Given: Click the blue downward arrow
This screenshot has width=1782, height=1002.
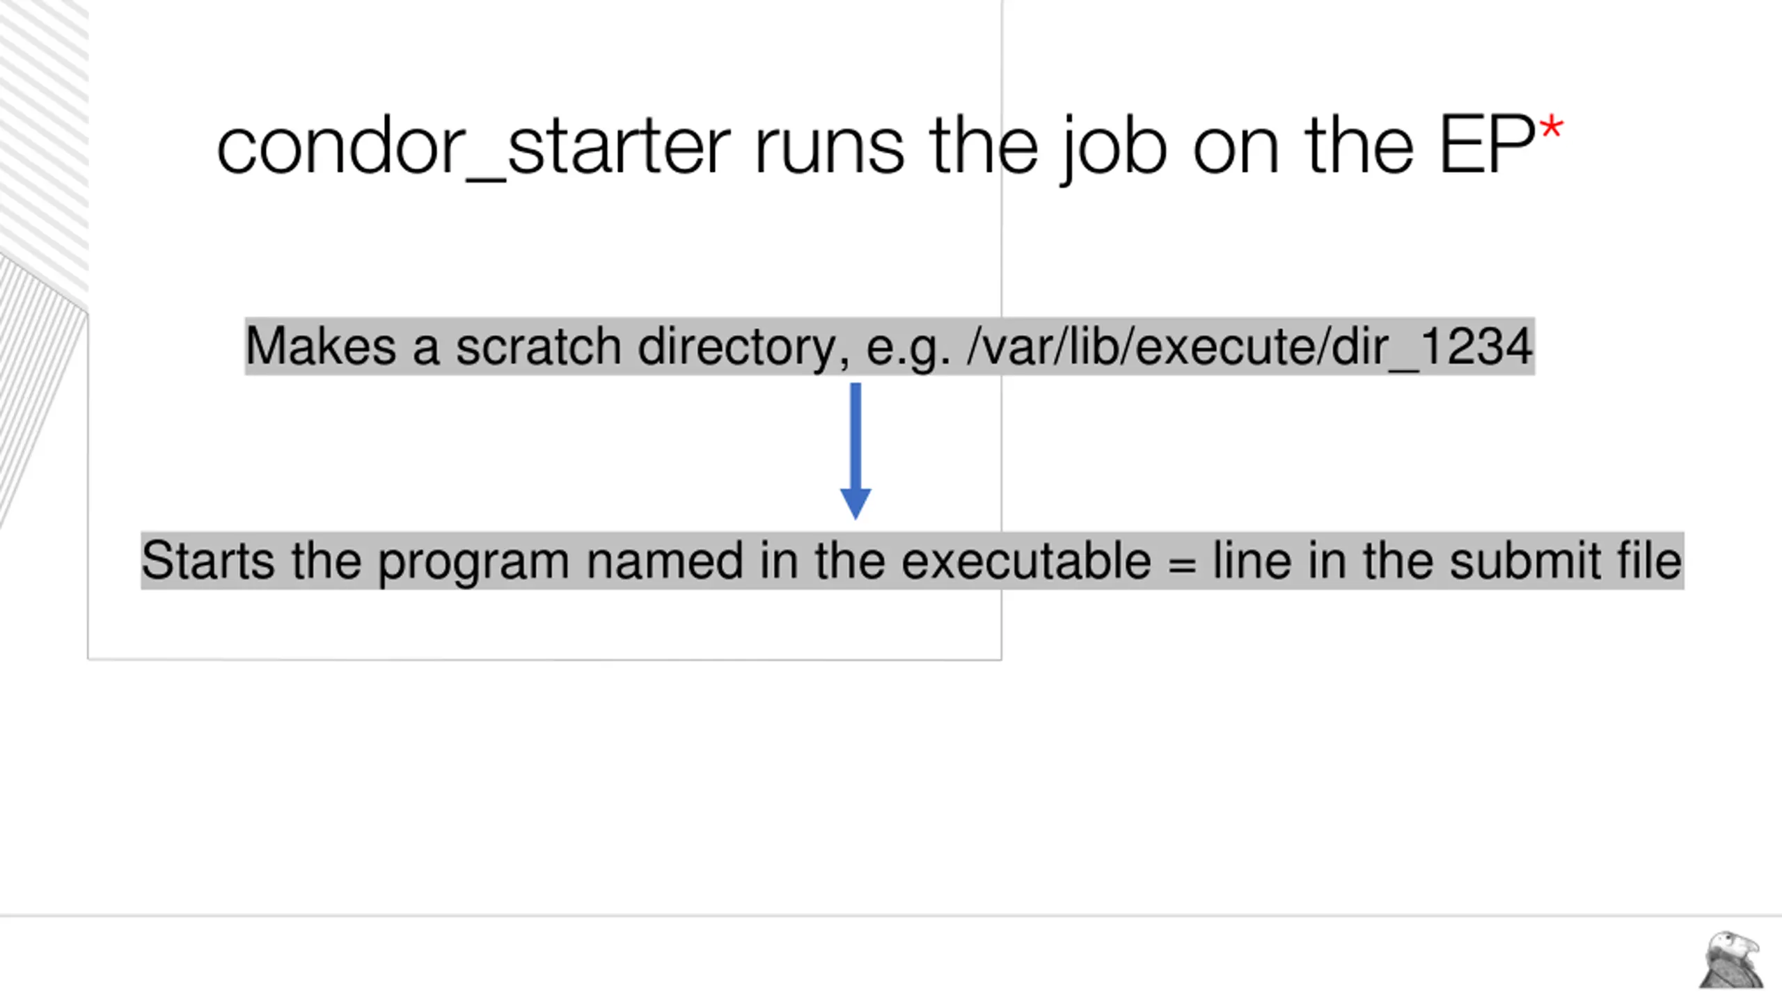Looking at the screenshot, I should point(855,451).
